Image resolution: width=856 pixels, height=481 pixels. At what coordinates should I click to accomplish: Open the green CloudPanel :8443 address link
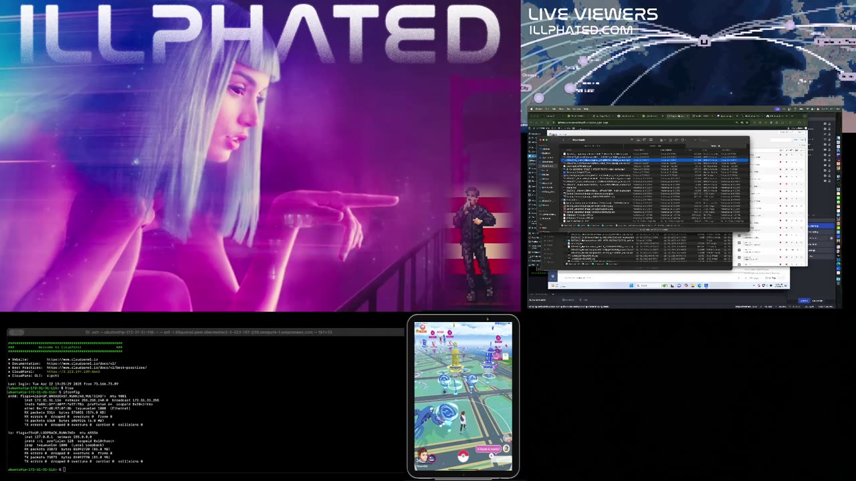[74, 371]
